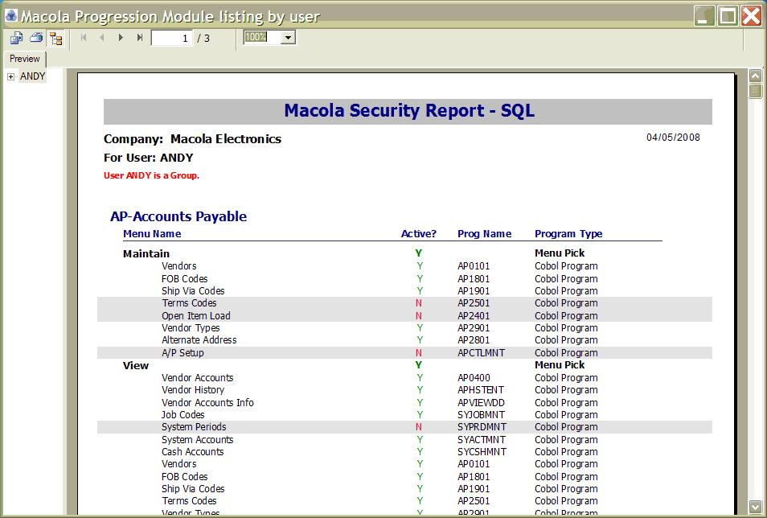Image resolution: width=767 pixels, height=518 pixels.
Task: Click the report date 04/05/2008
Action: point(673,138)
